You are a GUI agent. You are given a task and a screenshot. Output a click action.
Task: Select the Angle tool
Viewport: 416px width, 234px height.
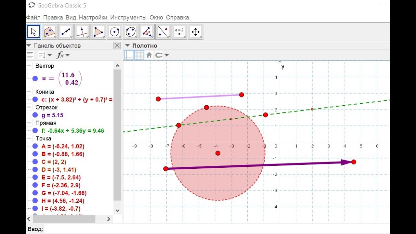147,32
